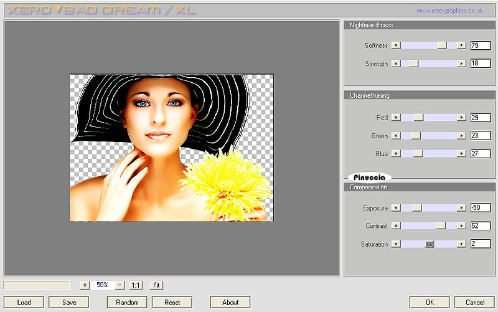This screenshot has width=498, height=312.
Task: Click the Saturation slider thumb
Action: tap(430, 244)
